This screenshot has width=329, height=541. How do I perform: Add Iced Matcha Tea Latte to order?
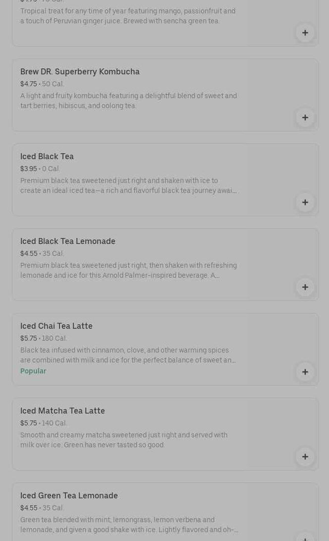pos(305,457)
